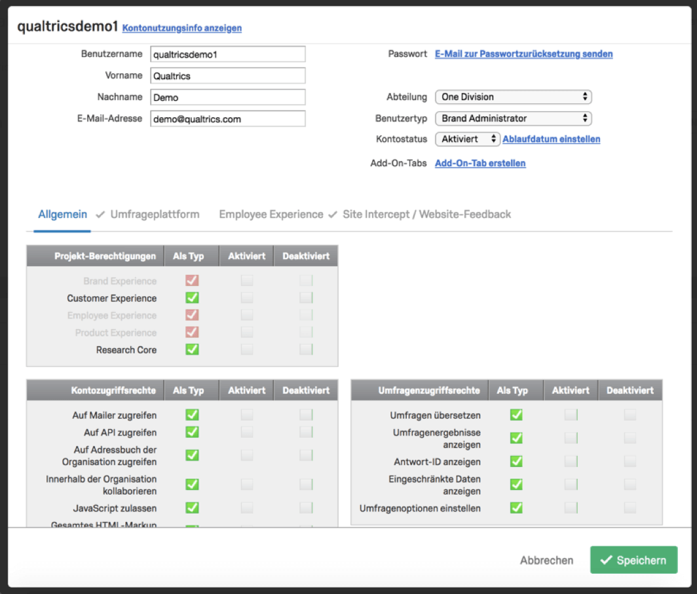Toggle 'Als Typ' for Auf API zugreifen
Screen dimensions: 697x594
click(x=192, y=432)
